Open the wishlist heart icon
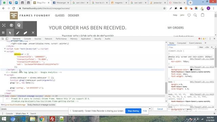The image size is (217, 122). 189,15
